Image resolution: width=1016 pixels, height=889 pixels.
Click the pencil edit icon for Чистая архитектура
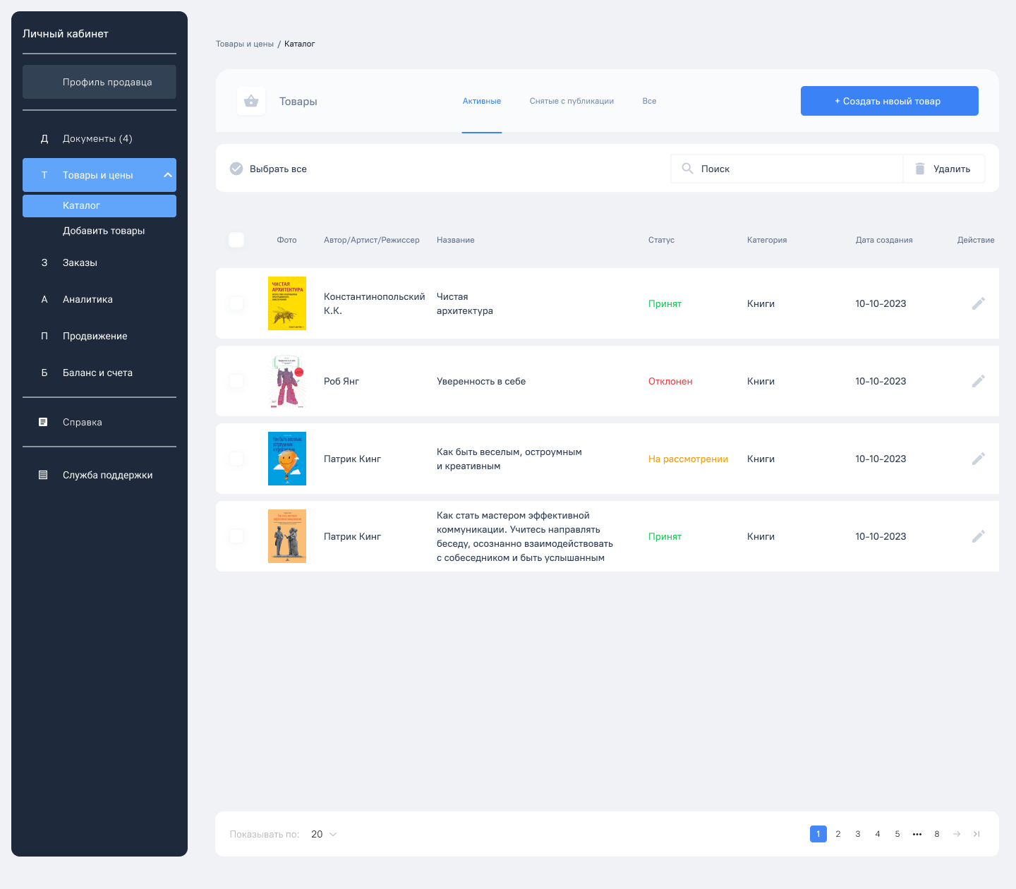pos(978,303)
